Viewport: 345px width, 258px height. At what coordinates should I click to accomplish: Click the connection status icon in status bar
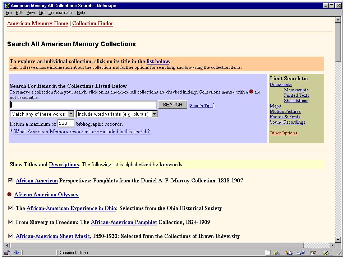[16, 253]
